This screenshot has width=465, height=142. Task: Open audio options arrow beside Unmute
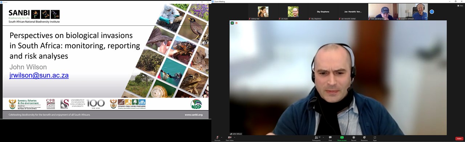222,137
